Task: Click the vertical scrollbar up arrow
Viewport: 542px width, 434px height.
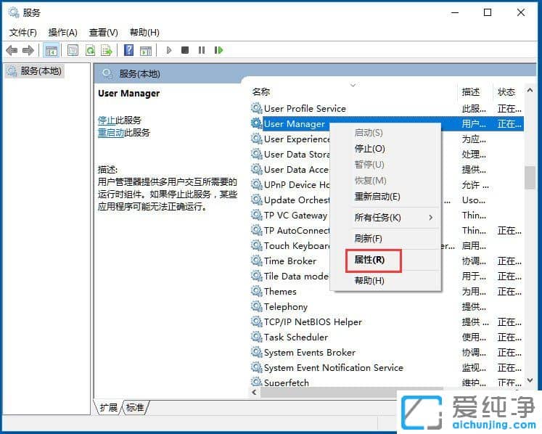Action: point(530,90)
